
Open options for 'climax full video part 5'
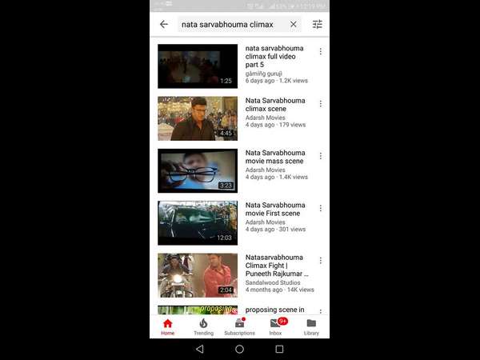pyautogui.click(x=321, y=51)
